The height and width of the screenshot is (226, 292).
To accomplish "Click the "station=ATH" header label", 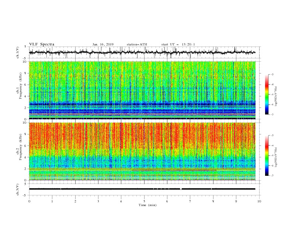I will point(137,44).
